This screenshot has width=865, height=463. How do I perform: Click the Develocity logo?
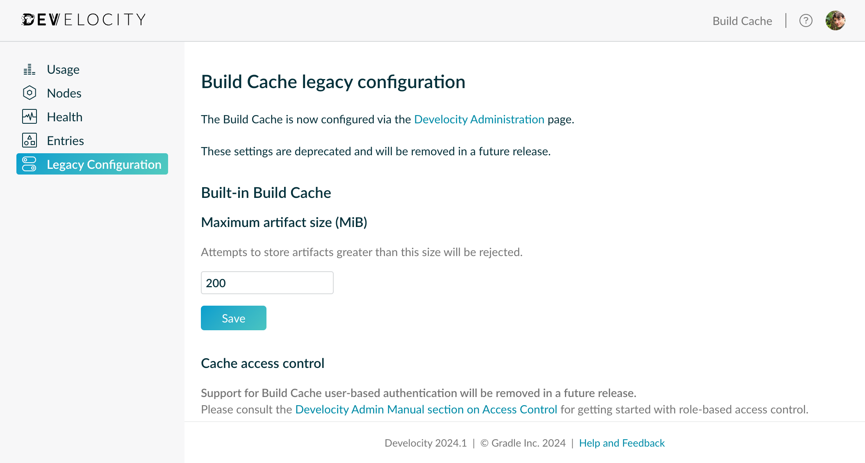coord(84,20)
